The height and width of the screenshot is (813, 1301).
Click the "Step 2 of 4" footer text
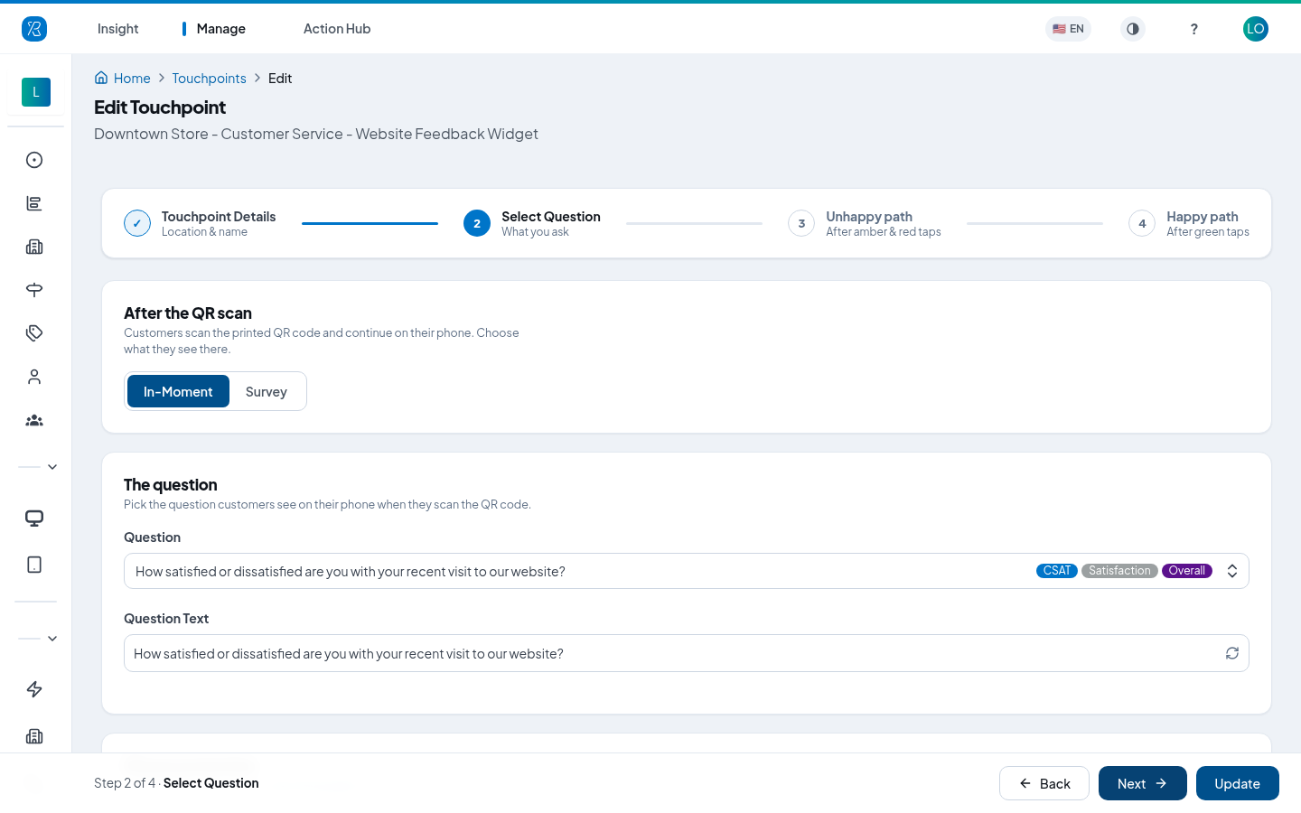pyautogui.click(x=125, y=783)
